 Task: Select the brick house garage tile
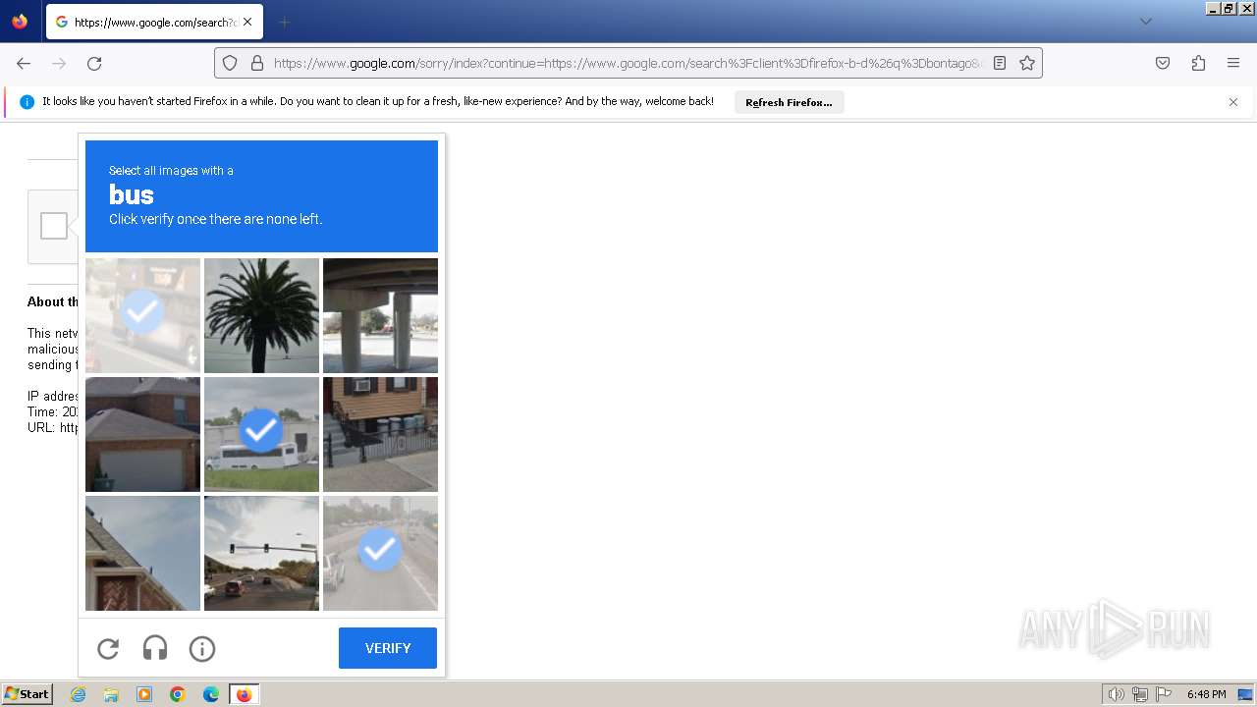142,434
